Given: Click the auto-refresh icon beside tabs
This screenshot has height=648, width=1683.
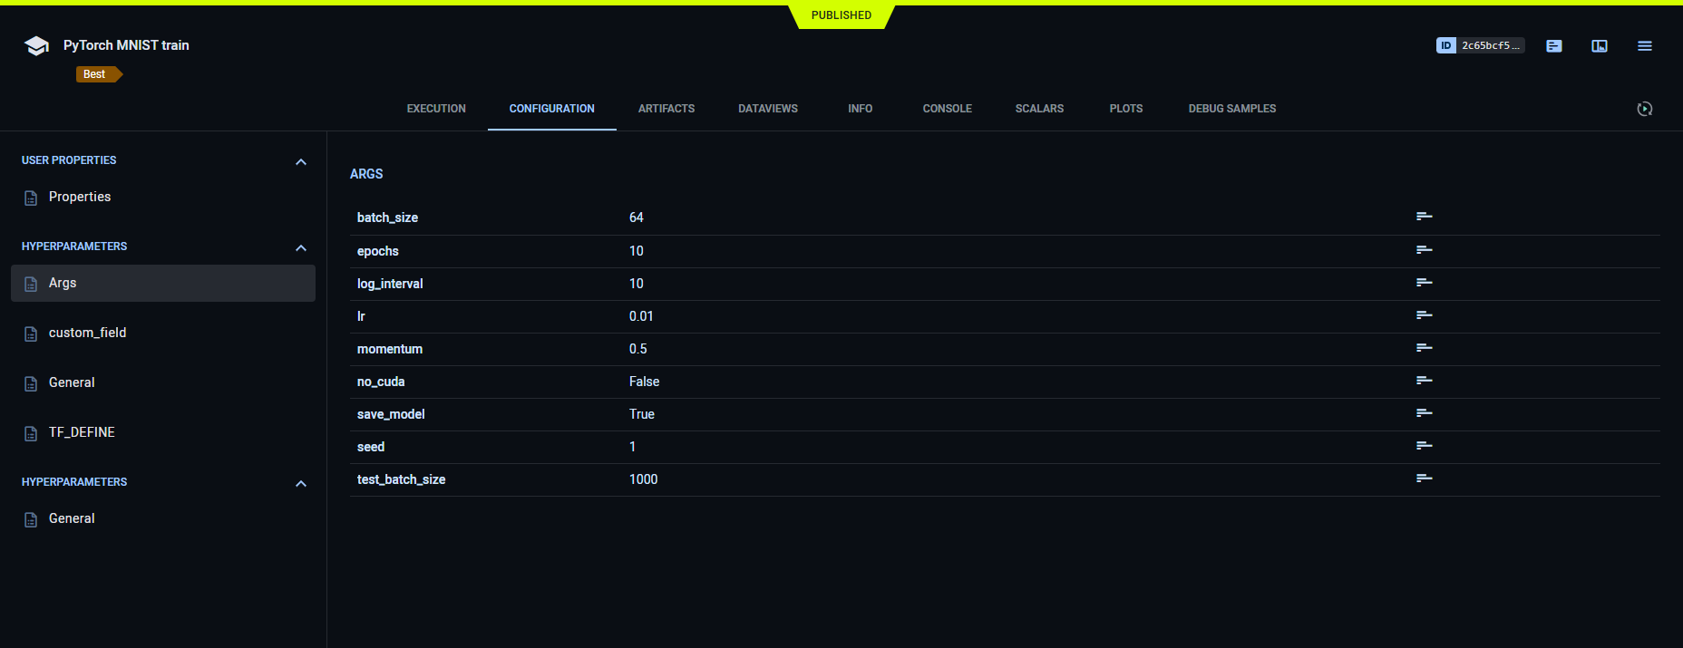Looking at the screenshot, I should tap(1644, 109).
